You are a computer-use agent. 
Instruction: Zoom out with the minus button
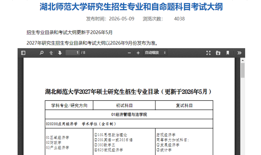click(129, 53)
